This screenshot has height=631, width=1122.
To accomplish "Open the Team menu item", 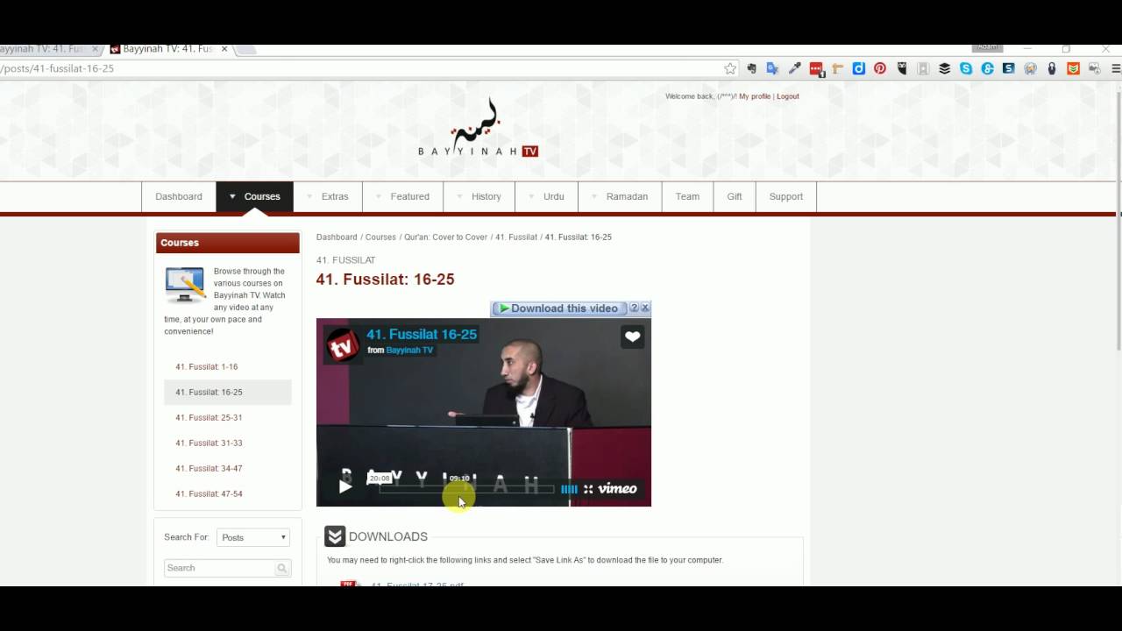I will (687, 197).
